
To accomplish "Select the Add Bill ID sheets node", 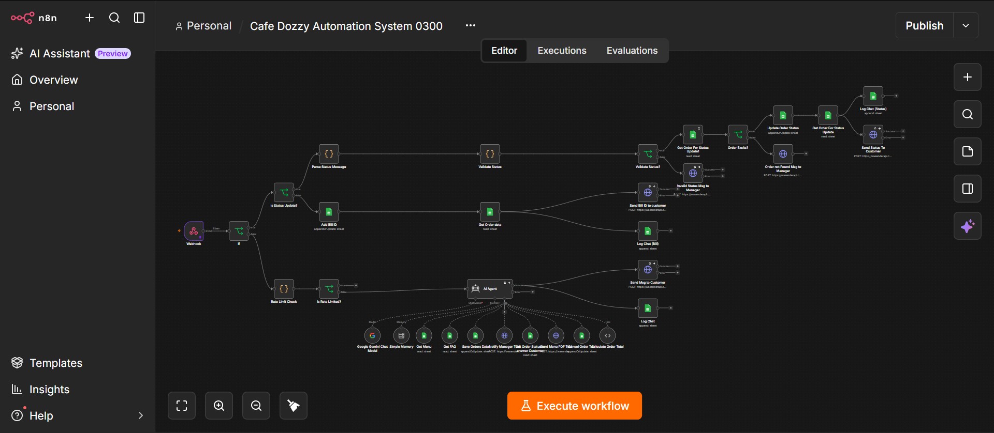I will [329, 212].
